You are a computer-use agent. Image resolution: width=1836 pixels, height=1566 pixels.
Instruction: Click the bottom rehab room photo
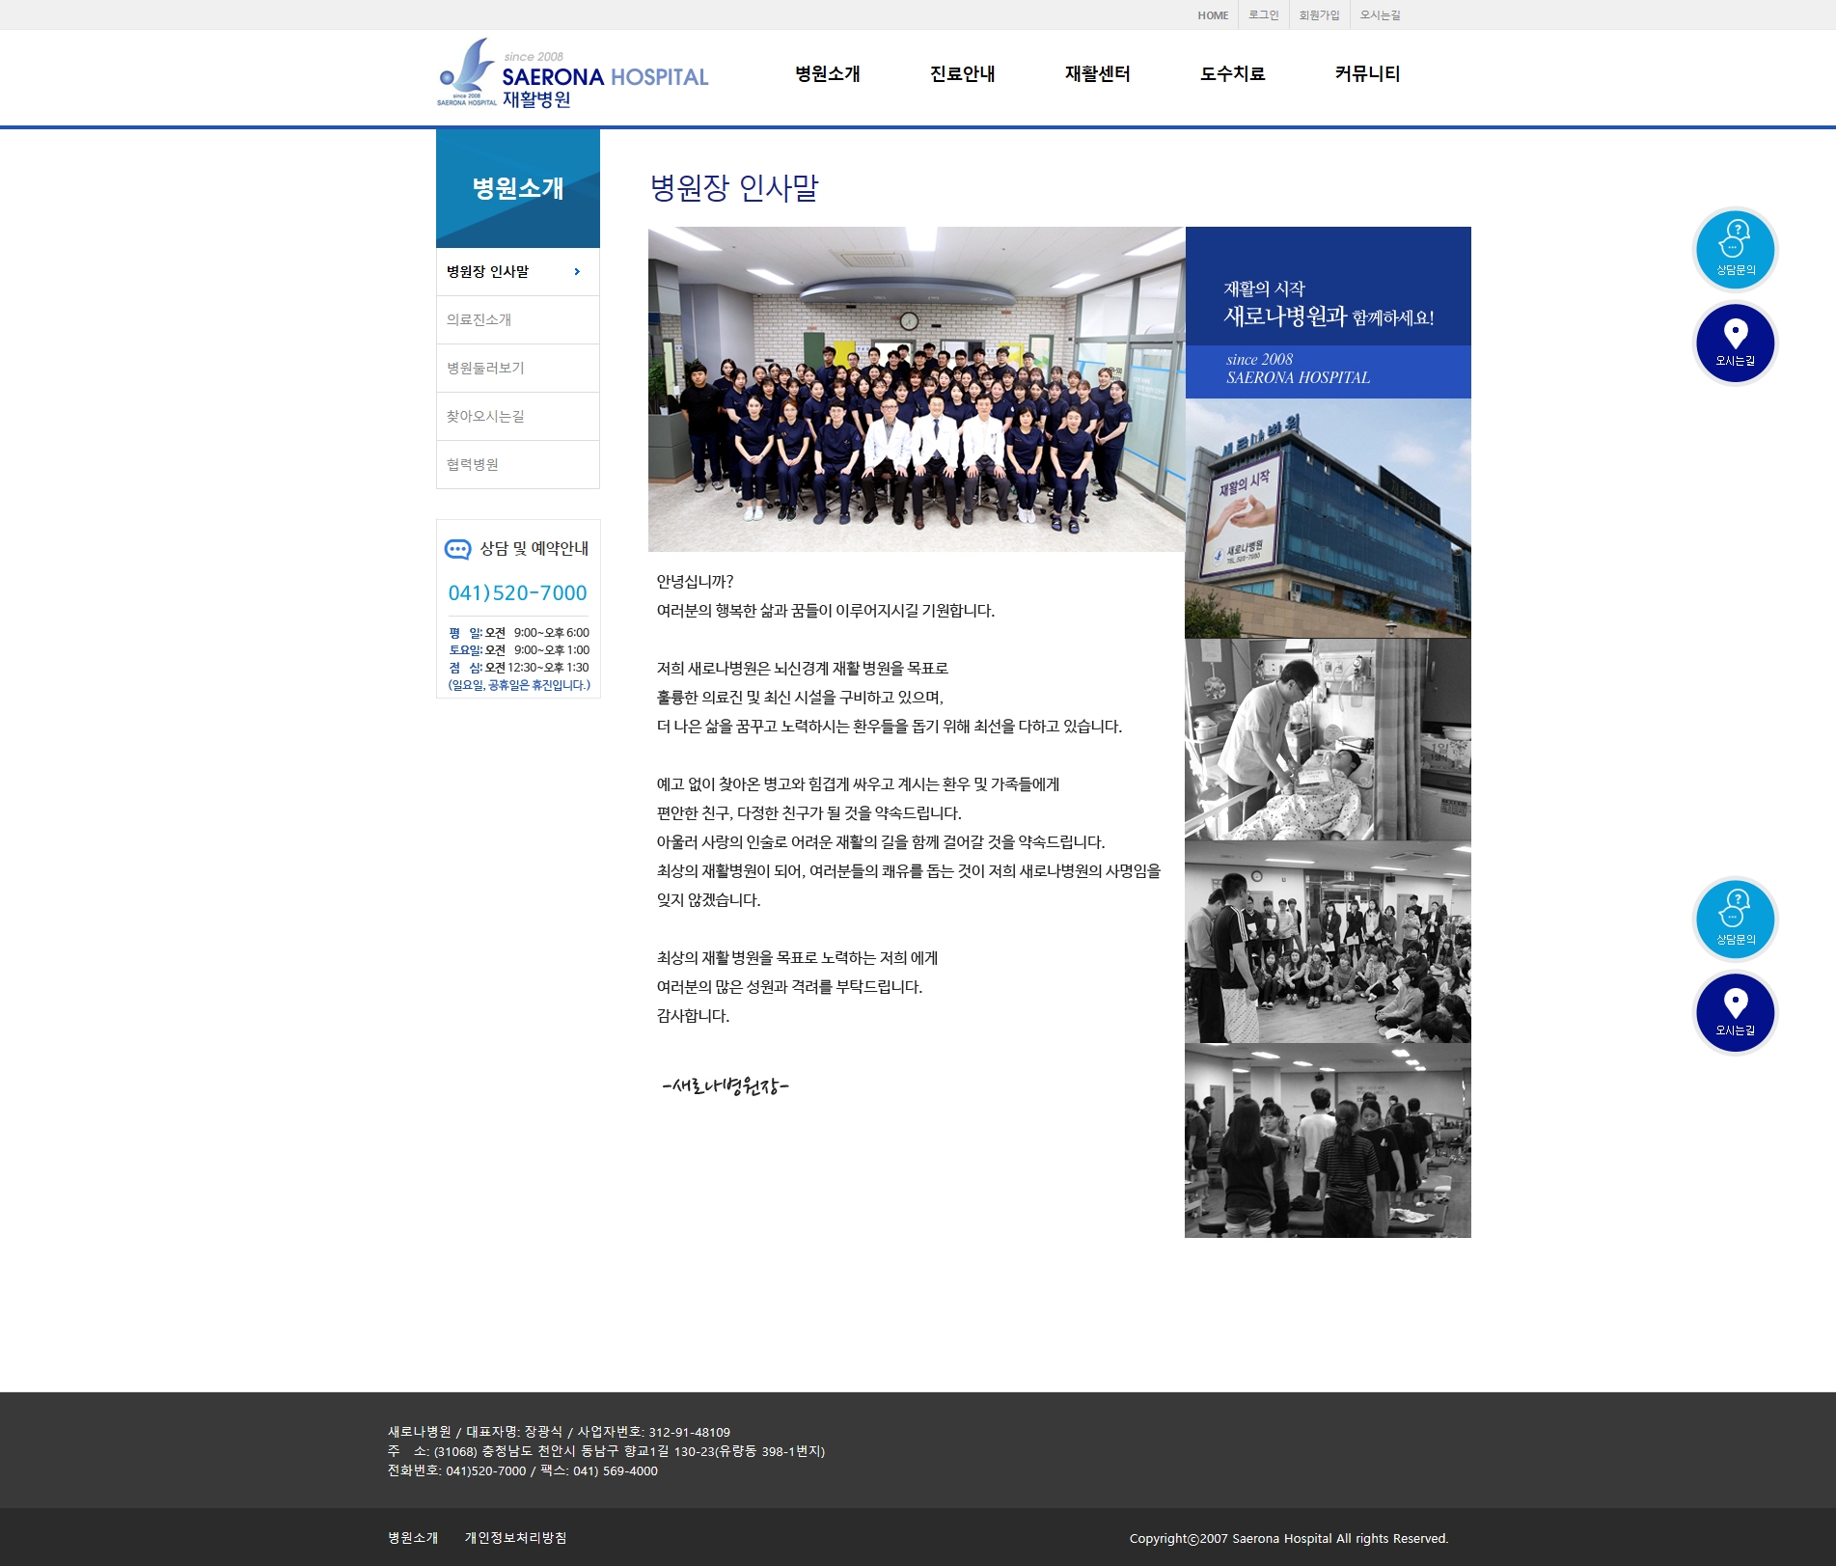click(x=1328, y=1140)
